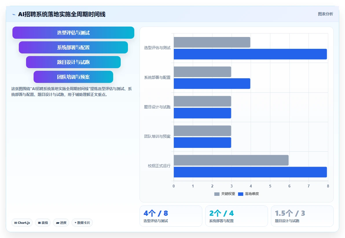Select the 团队培训与预案 funnel stage
This screenshot has width=345, height=238.
click(73, 77)
